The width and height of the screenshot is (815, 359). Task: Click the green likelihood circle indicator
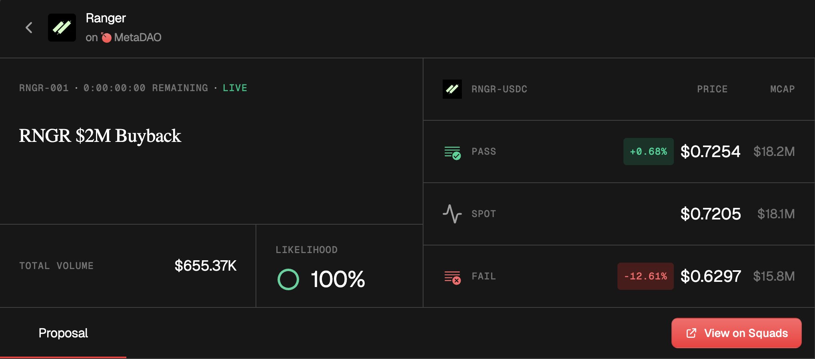coord(288,279)
